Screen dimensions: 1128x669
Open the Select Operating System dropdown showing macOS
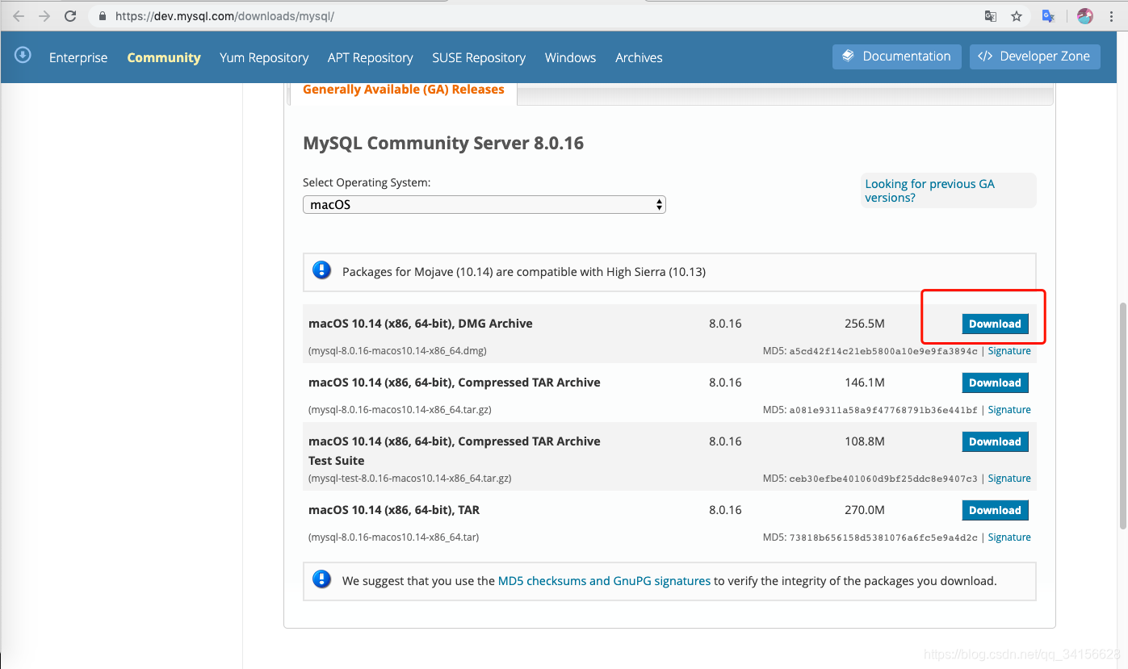coord(484,204)
